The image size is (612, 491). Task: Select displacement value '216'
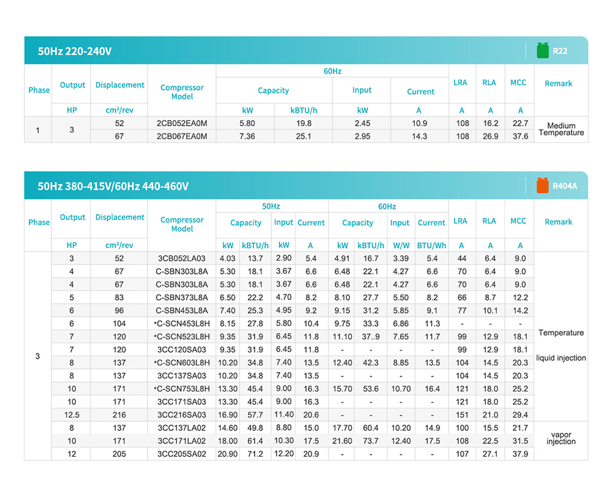tap(119, 415)
